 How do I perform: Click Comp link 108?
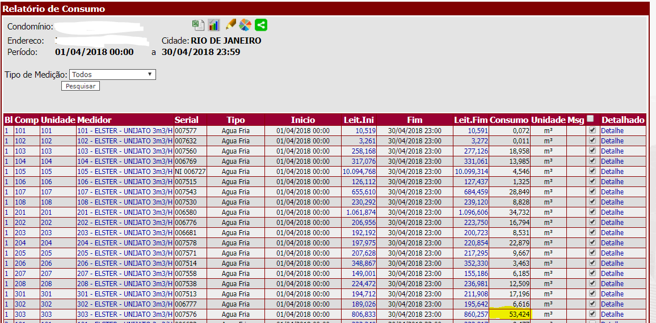[x=20, y=202]
